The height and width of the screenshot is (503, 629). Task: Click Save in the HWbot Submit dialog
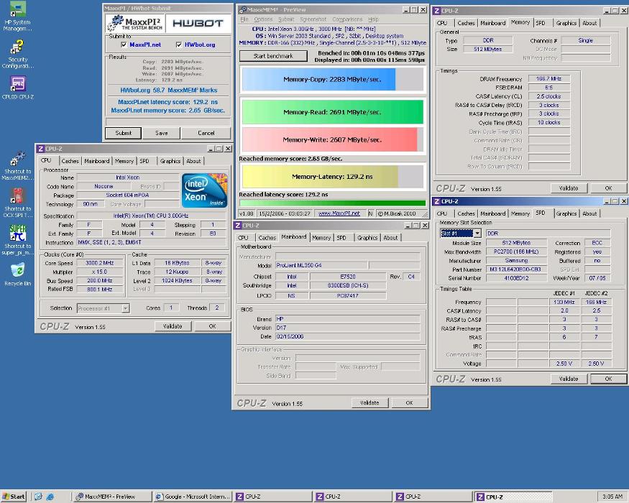click(161, 133)
